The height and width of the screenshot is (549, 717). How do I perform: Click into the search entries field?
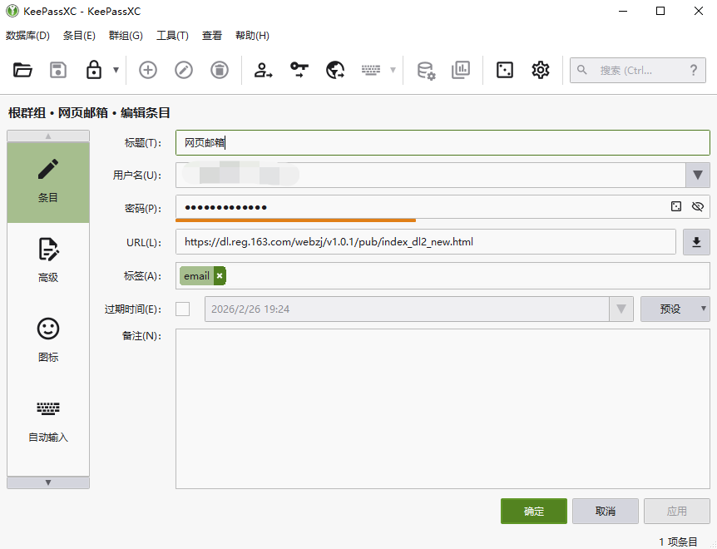point(637,70)
